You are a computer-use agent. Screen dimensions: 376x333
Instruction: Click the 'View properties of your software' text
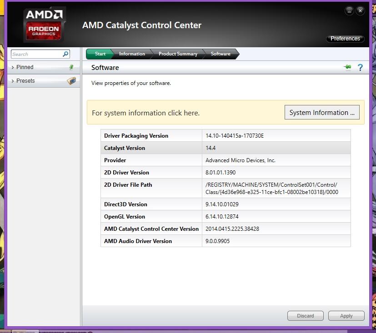coord(131,83)
